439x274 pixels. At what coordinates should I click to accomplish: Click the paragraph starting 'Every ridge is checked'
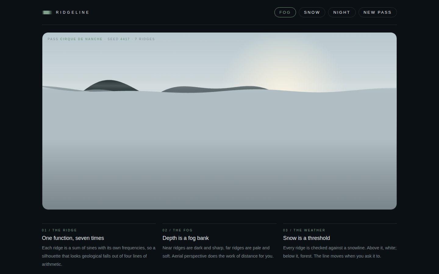[x=340, y=252]
